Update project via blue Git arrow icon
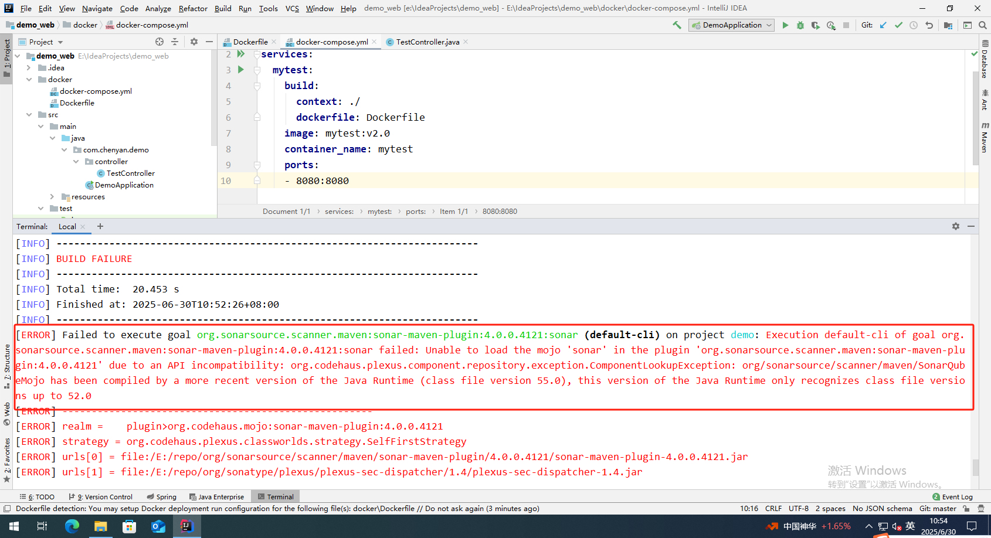The height and width of the screenshot is (538, 991). click(x=883, y=25)
